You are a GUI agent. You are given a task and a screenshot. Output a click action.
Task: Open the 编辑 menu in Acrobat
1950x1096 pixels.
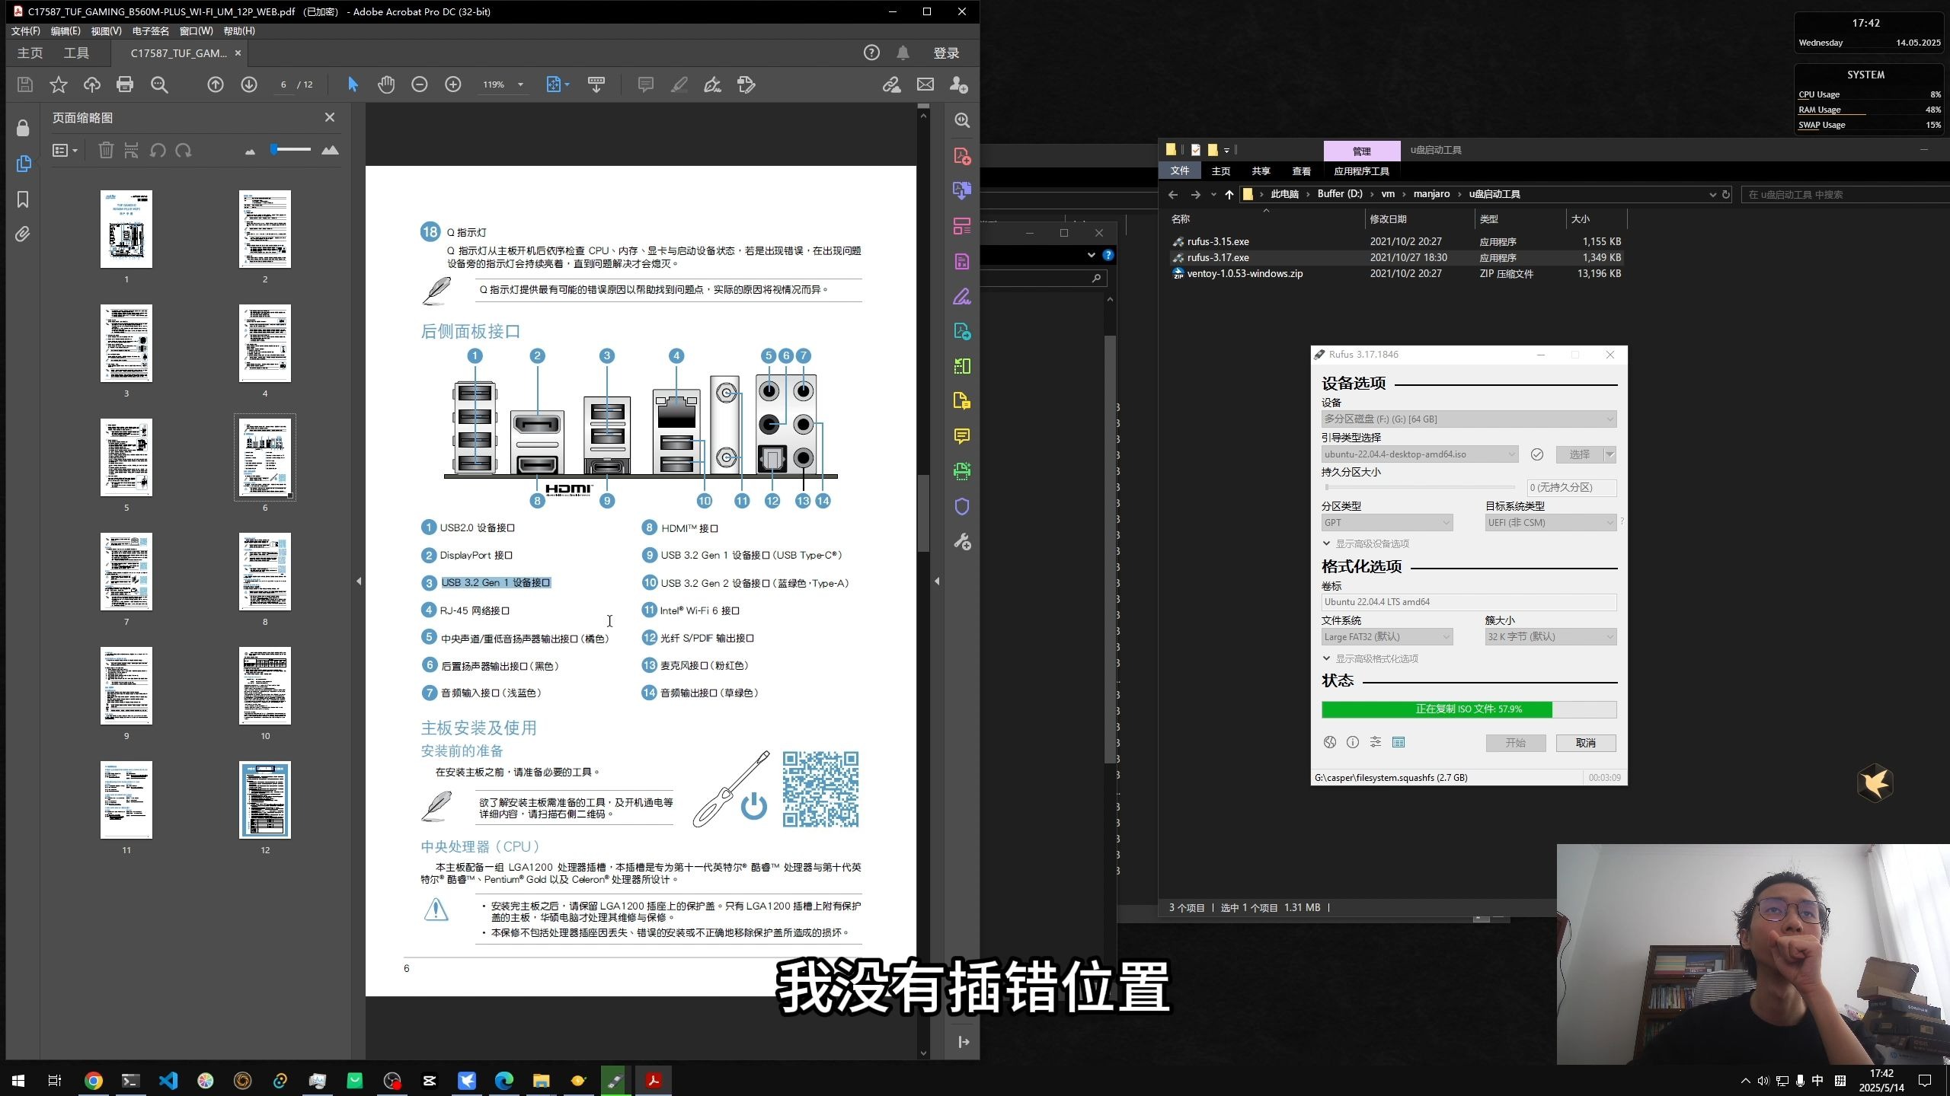coord(66,30)
